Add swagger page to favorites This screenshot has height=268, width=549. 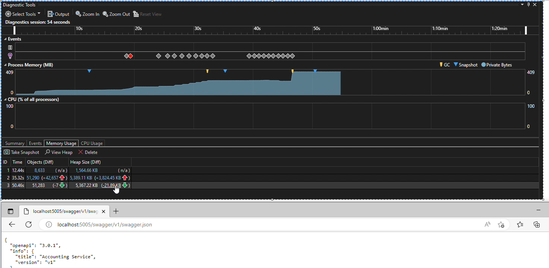pyautogui.click(x=501, y=224)
